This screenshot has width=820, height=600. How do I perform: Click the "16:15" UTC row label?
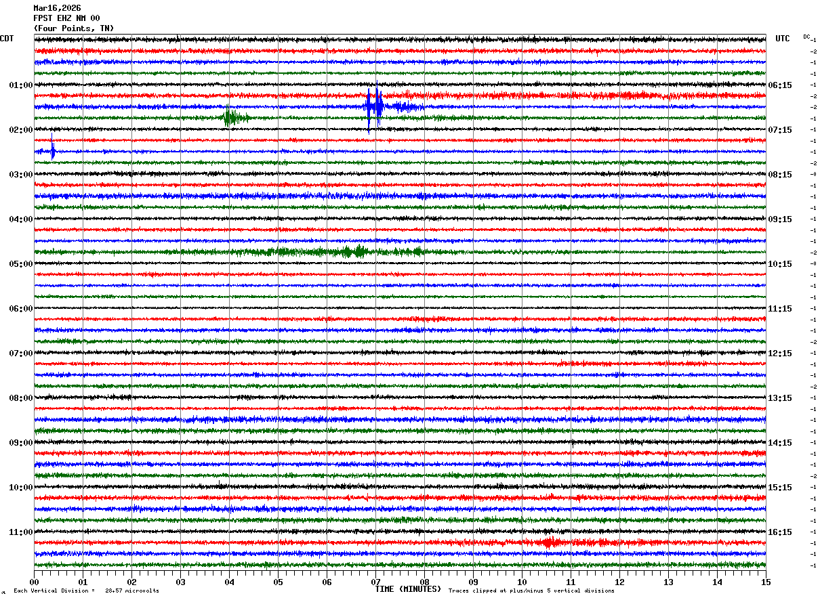[x=780, y=532]
